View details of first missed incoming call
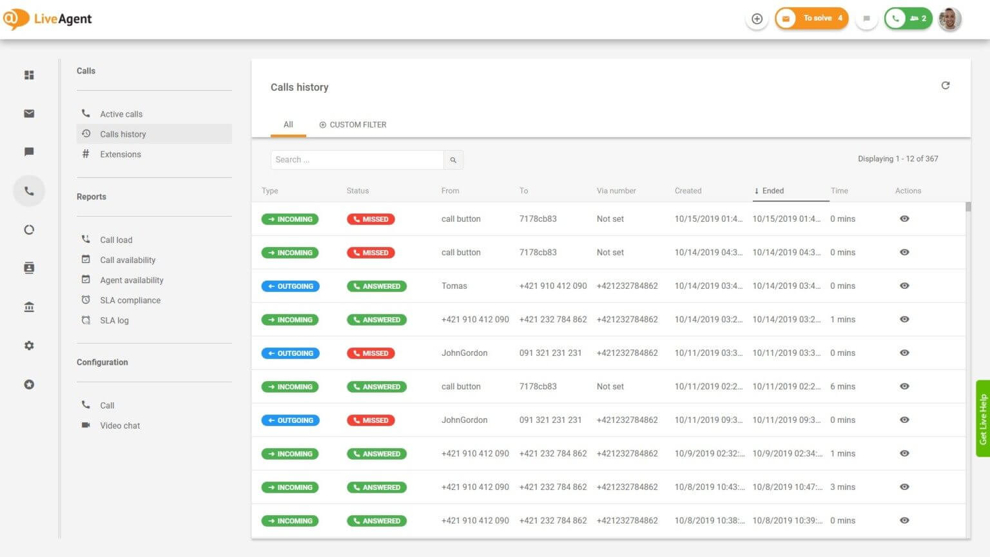Viewport: 990px width, 557px height. tap(904, 219)
